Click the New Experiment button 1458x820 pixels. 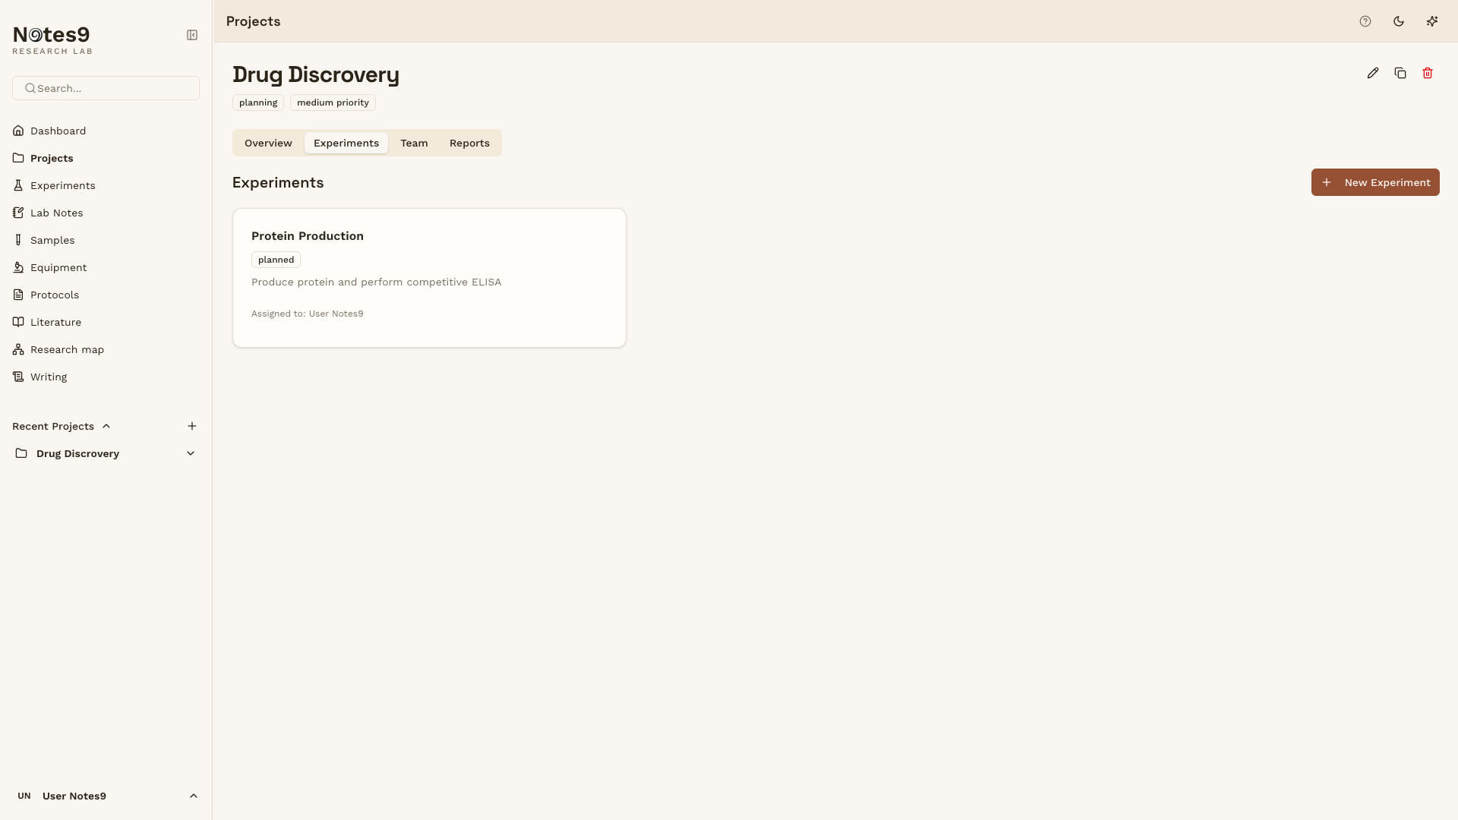[1374, 182]
